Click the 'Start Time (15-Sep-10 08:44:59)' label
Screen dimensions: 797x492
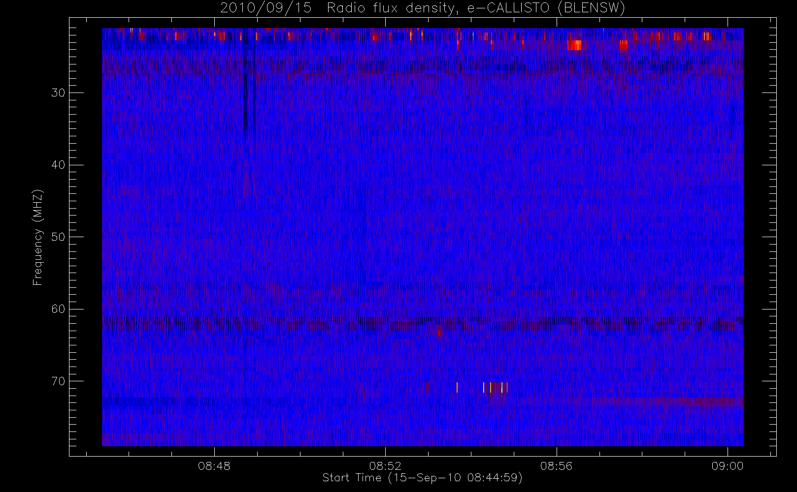(x=422, y=478)
